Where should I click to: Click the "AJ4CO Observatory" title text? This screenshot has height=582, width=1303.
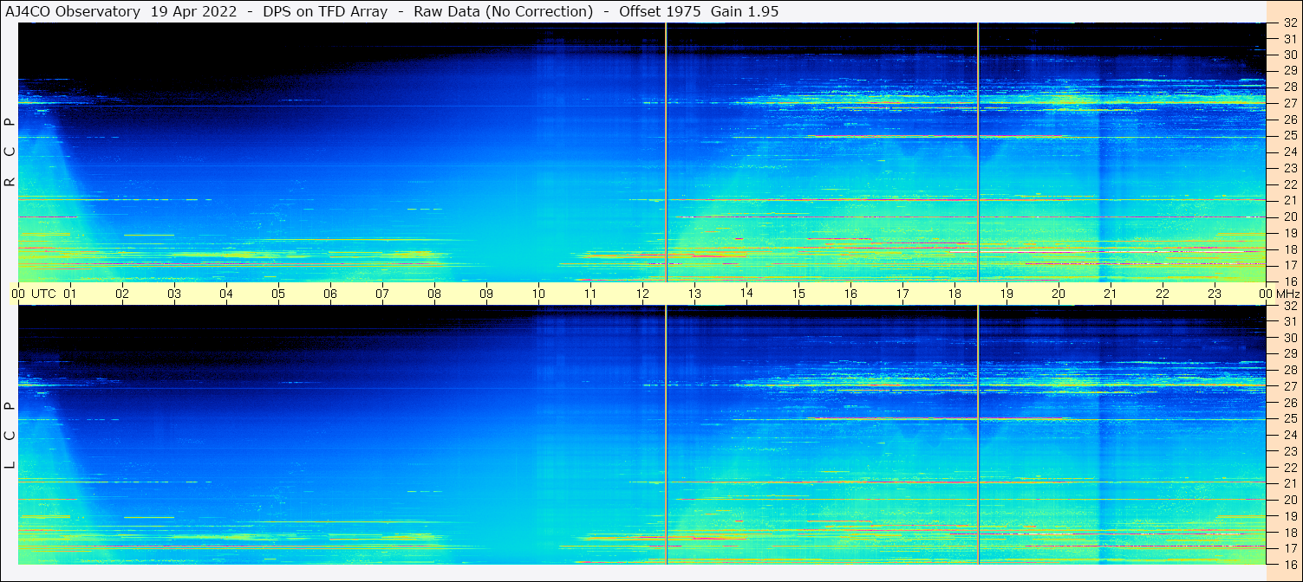click(73, 12)
